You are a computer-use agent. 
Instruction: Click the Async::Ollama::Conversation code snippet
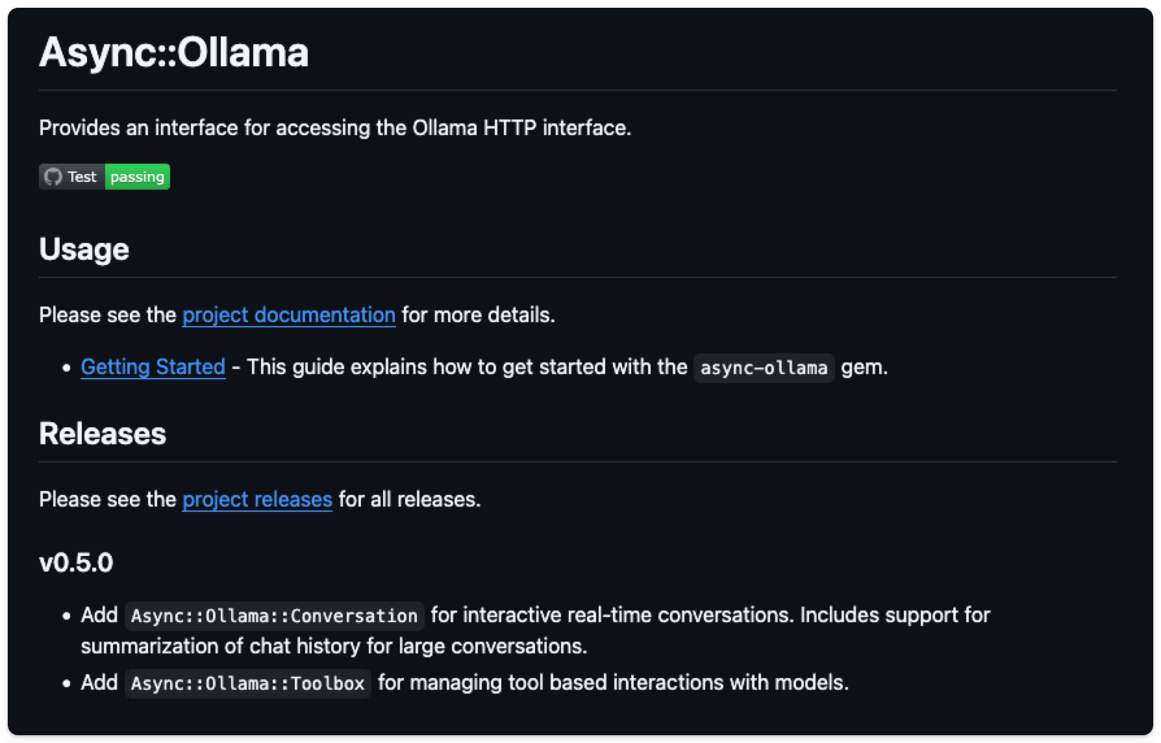point(275,616)
